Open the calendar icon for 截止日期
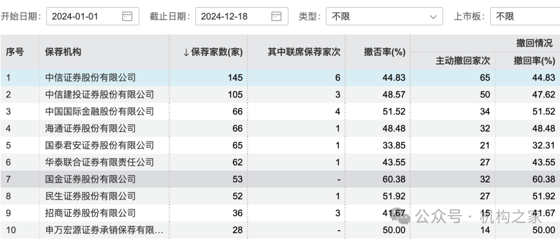The width and height of the screenshot is (560, 239). (x=276, y=16)
